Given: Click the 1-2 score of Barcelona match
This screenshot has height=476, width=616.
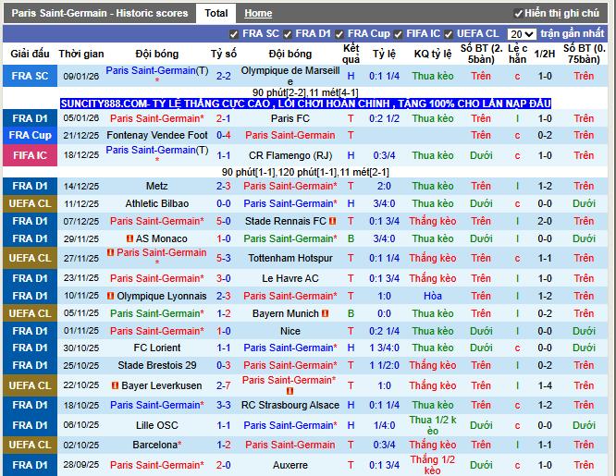Looking at the screenshot, I should click(224, 445).
